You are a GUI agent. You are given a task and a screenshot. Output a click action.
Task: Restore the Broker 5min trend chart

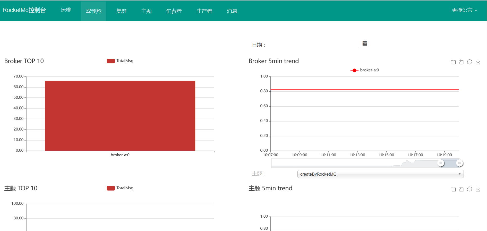(x=469, y=62)
